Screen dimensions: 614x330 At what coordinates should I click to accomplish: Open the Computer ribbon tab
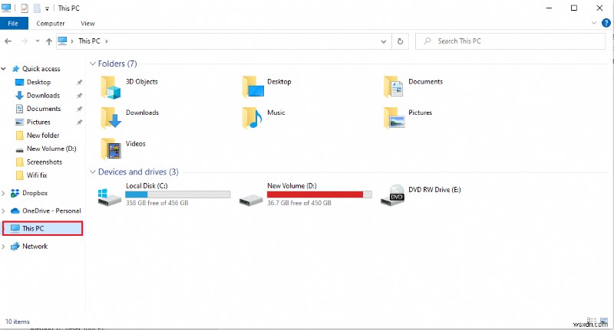click(x=51, y=24)
